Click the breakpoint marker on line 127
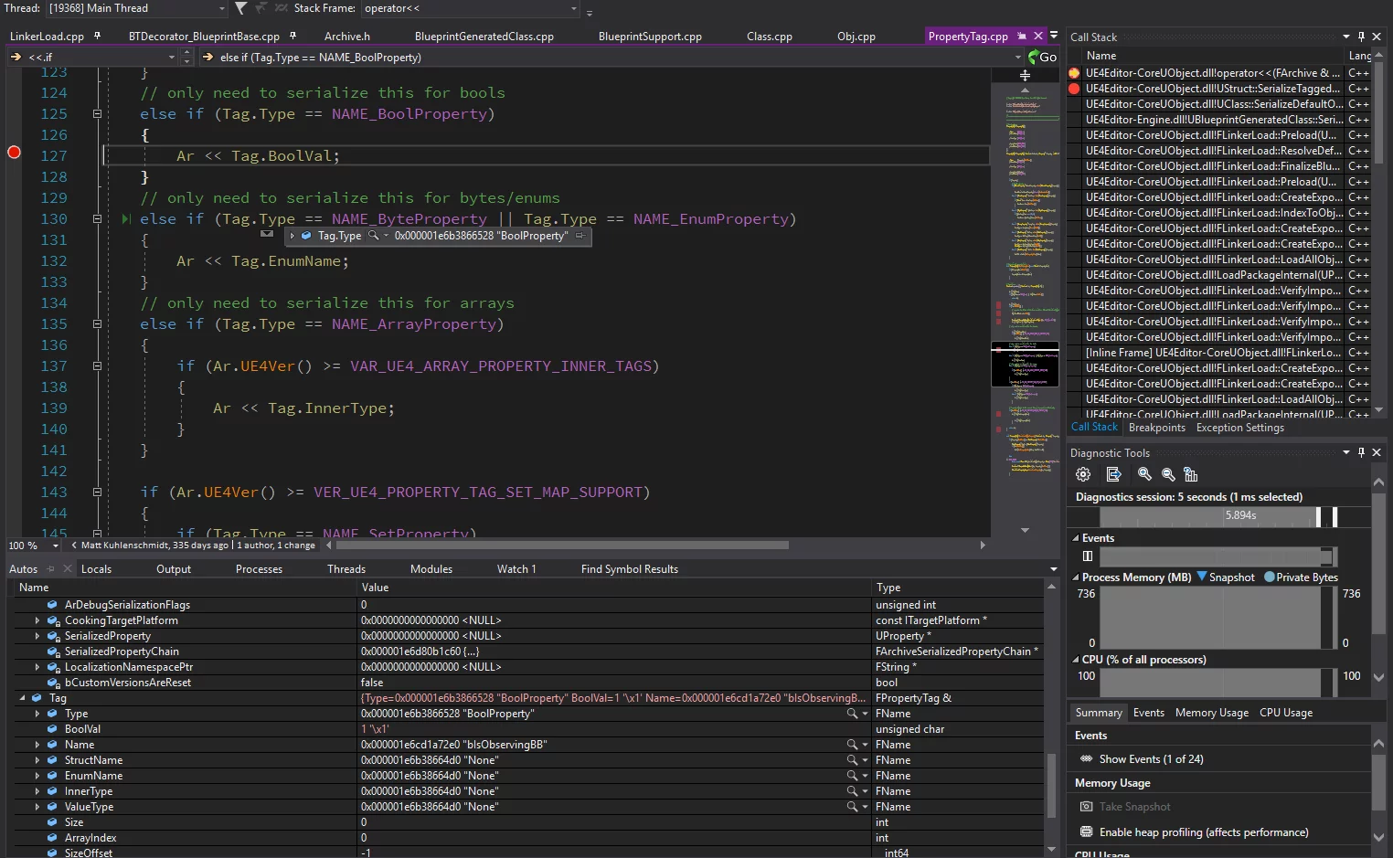This screenshot has height=858, width=1393. pyautogui.click(x=14, y=153)
